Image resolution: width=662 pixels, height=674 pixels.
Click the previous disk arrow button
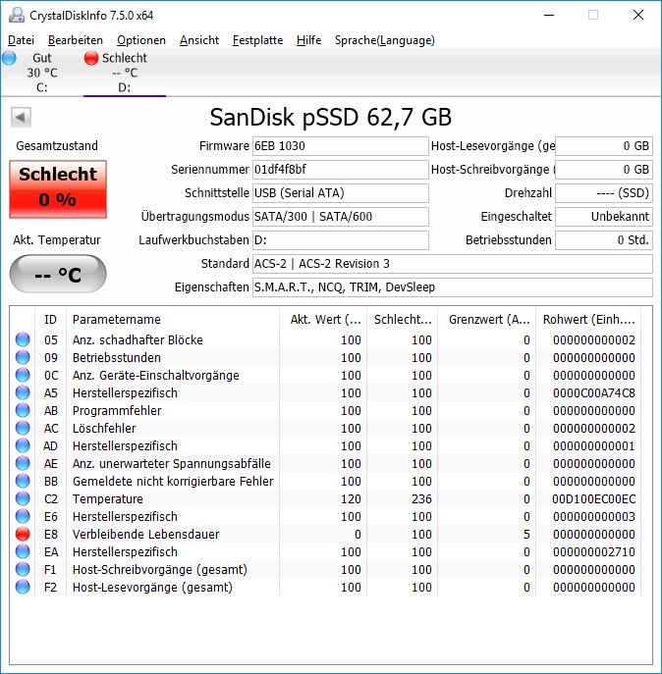tap(21, 117)
